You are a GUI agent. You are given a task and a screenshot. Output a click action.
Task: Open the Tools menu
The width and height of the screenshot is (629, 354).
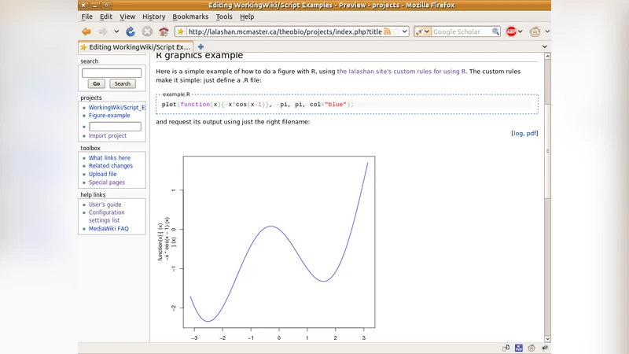224,17
